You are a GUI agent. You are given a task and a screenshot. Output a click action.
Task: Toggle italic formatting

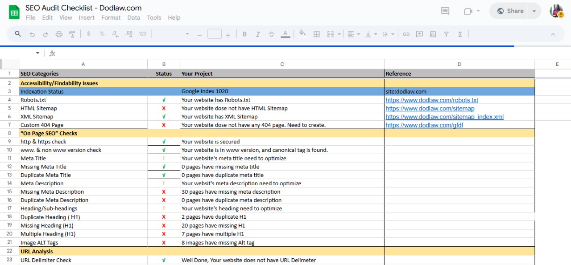coord(258,34)
